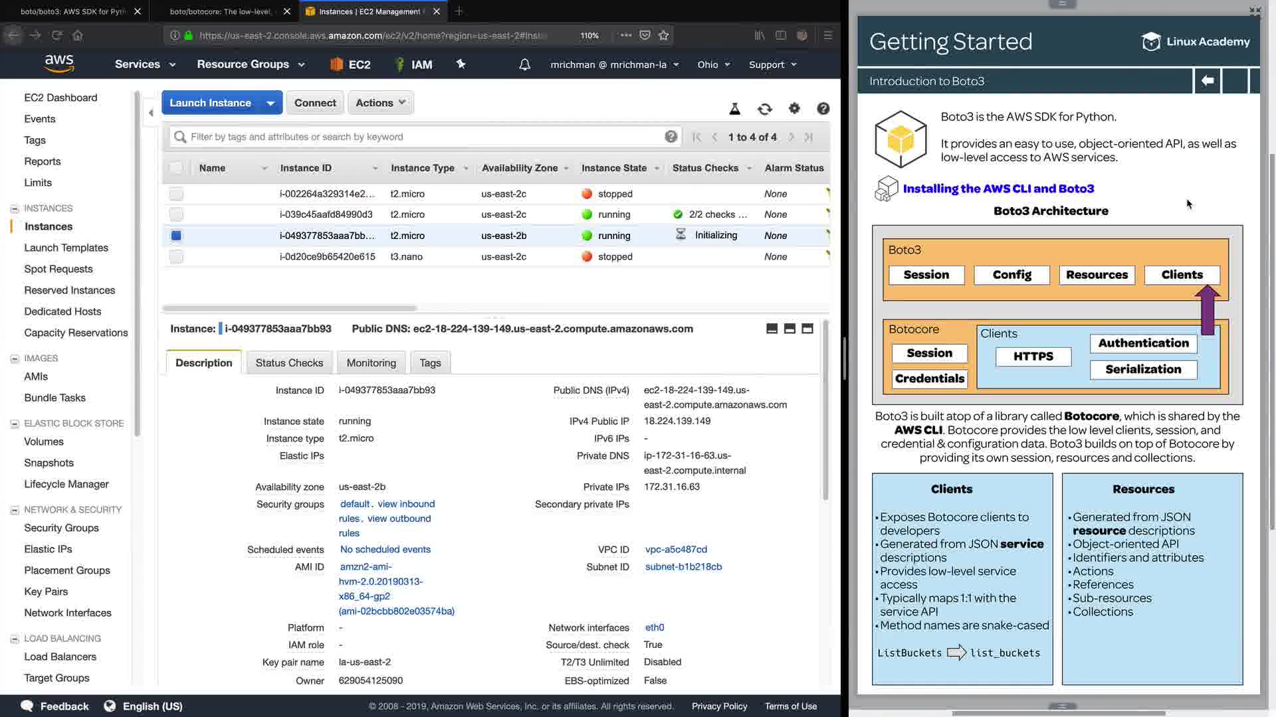Open the vpc-a5c487cd link

(676, 550)
